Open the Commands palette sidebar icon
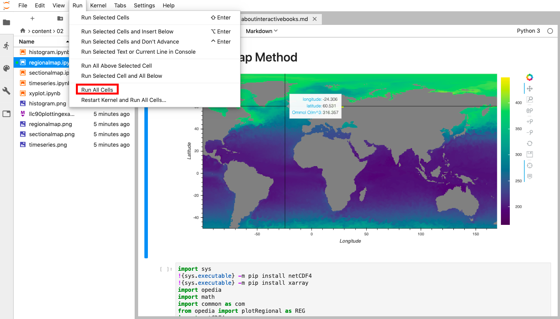560x319 pixels. 6,68
